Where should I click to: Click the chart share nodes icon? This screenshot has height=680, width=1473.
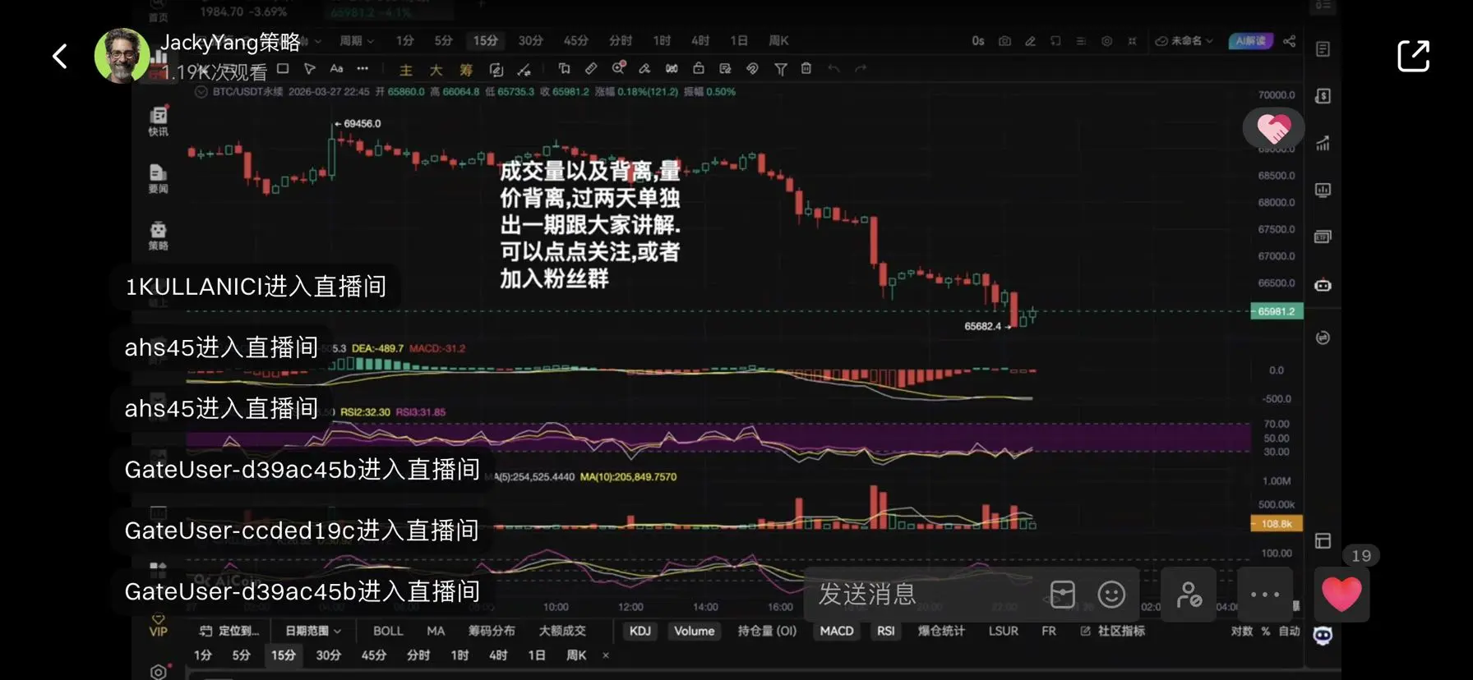(x=1290, y=40)
